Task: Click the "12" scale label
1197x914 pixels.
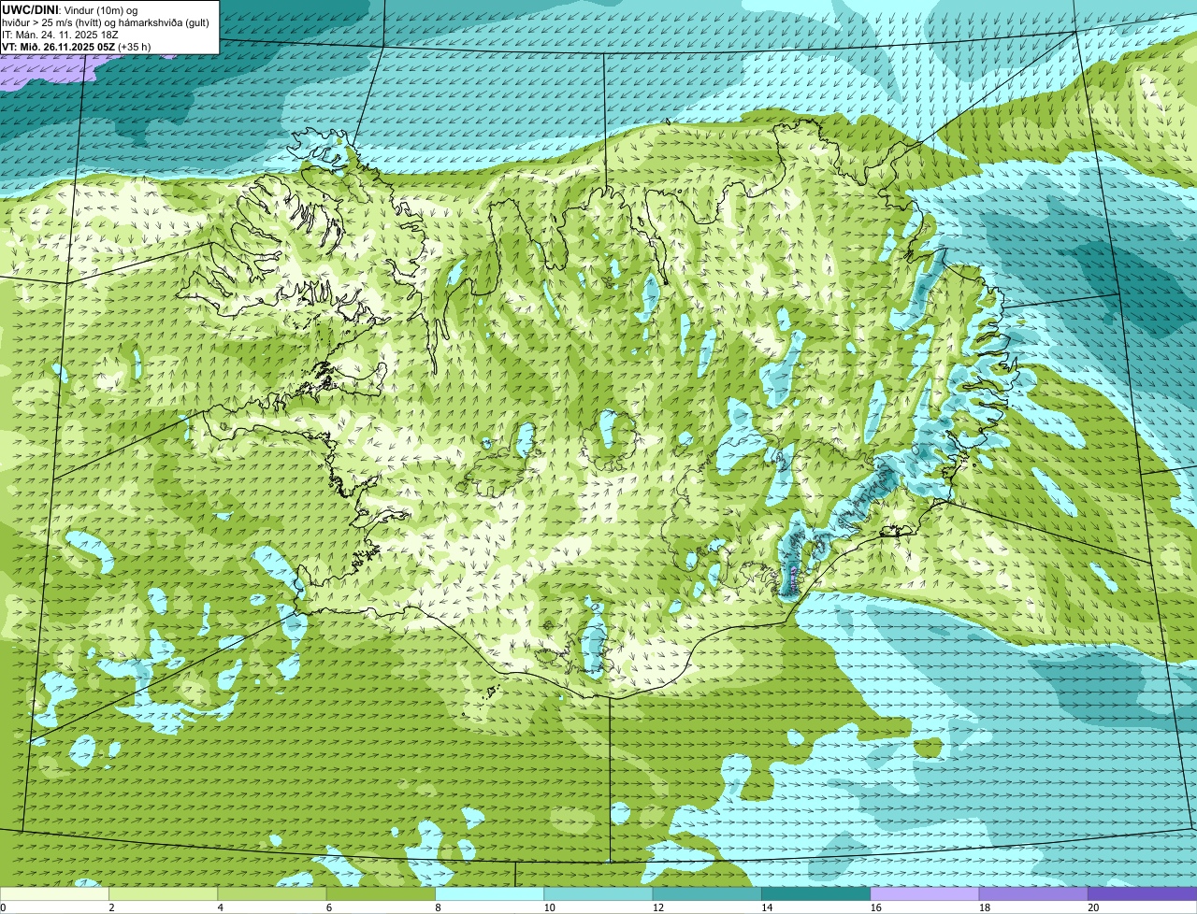Action: pos(657,907)
